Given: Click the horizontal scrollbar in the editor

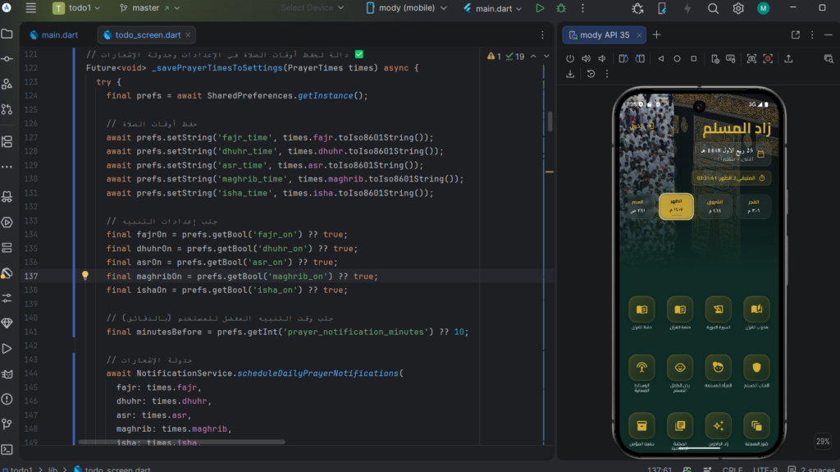Looking at the screenshot, I should [181, 442].
